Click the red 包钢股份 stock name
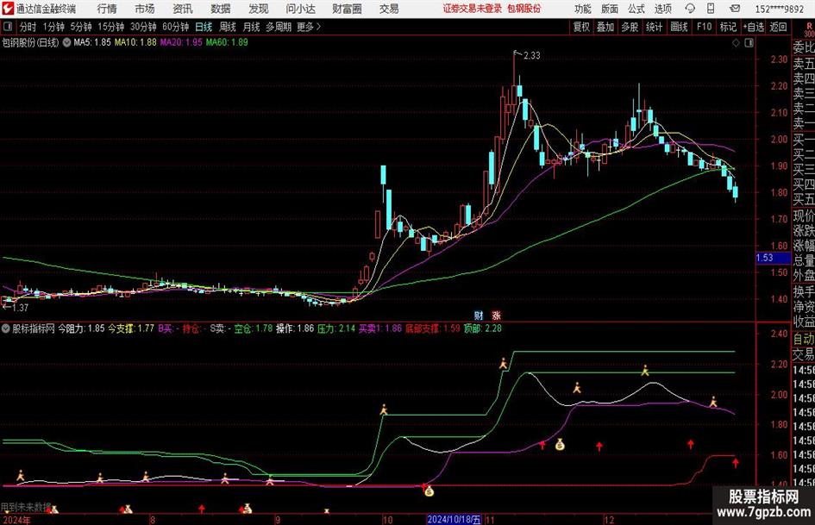Image resolution: width=815 pixels, height=525 pixels. point(524,9)
